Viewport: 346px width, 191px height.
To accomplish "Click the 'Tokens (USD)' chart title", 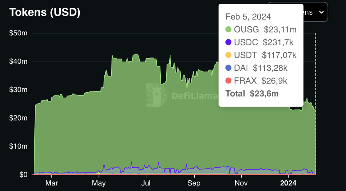I will pos(45,12).
